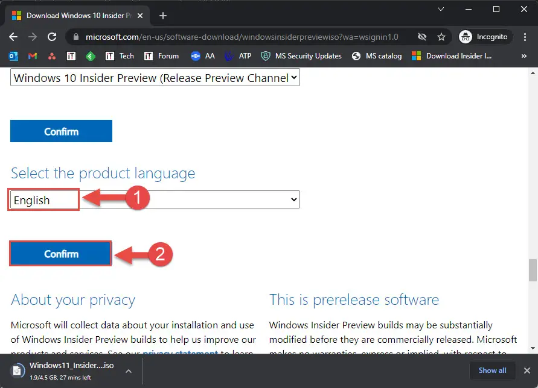The height and width of the screenshot is (388, 538).
Task: Click the '1.9/4.5 GB, 27 mins left' status
Action: [x=60, y=378]
